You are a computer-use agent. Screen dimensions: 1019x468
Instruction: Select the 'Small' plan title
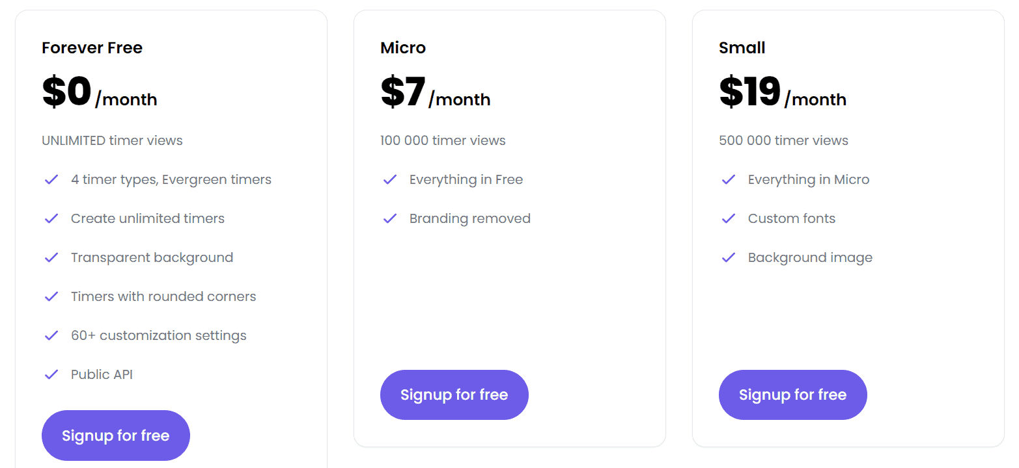point(742,47)
